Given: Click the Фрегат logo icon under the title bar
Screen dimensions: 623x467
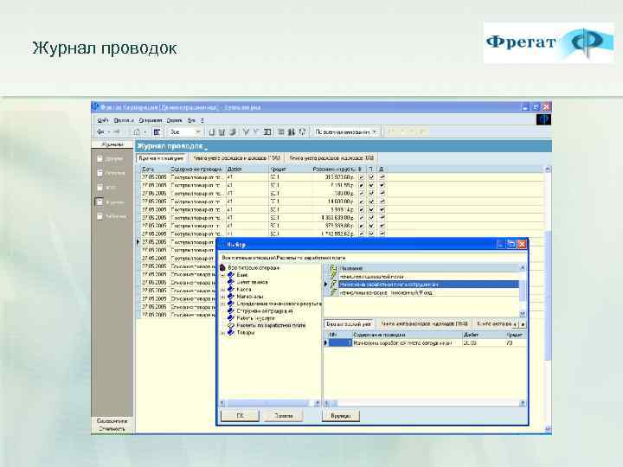Looking at the screenshot, I should tap(543, 119).
